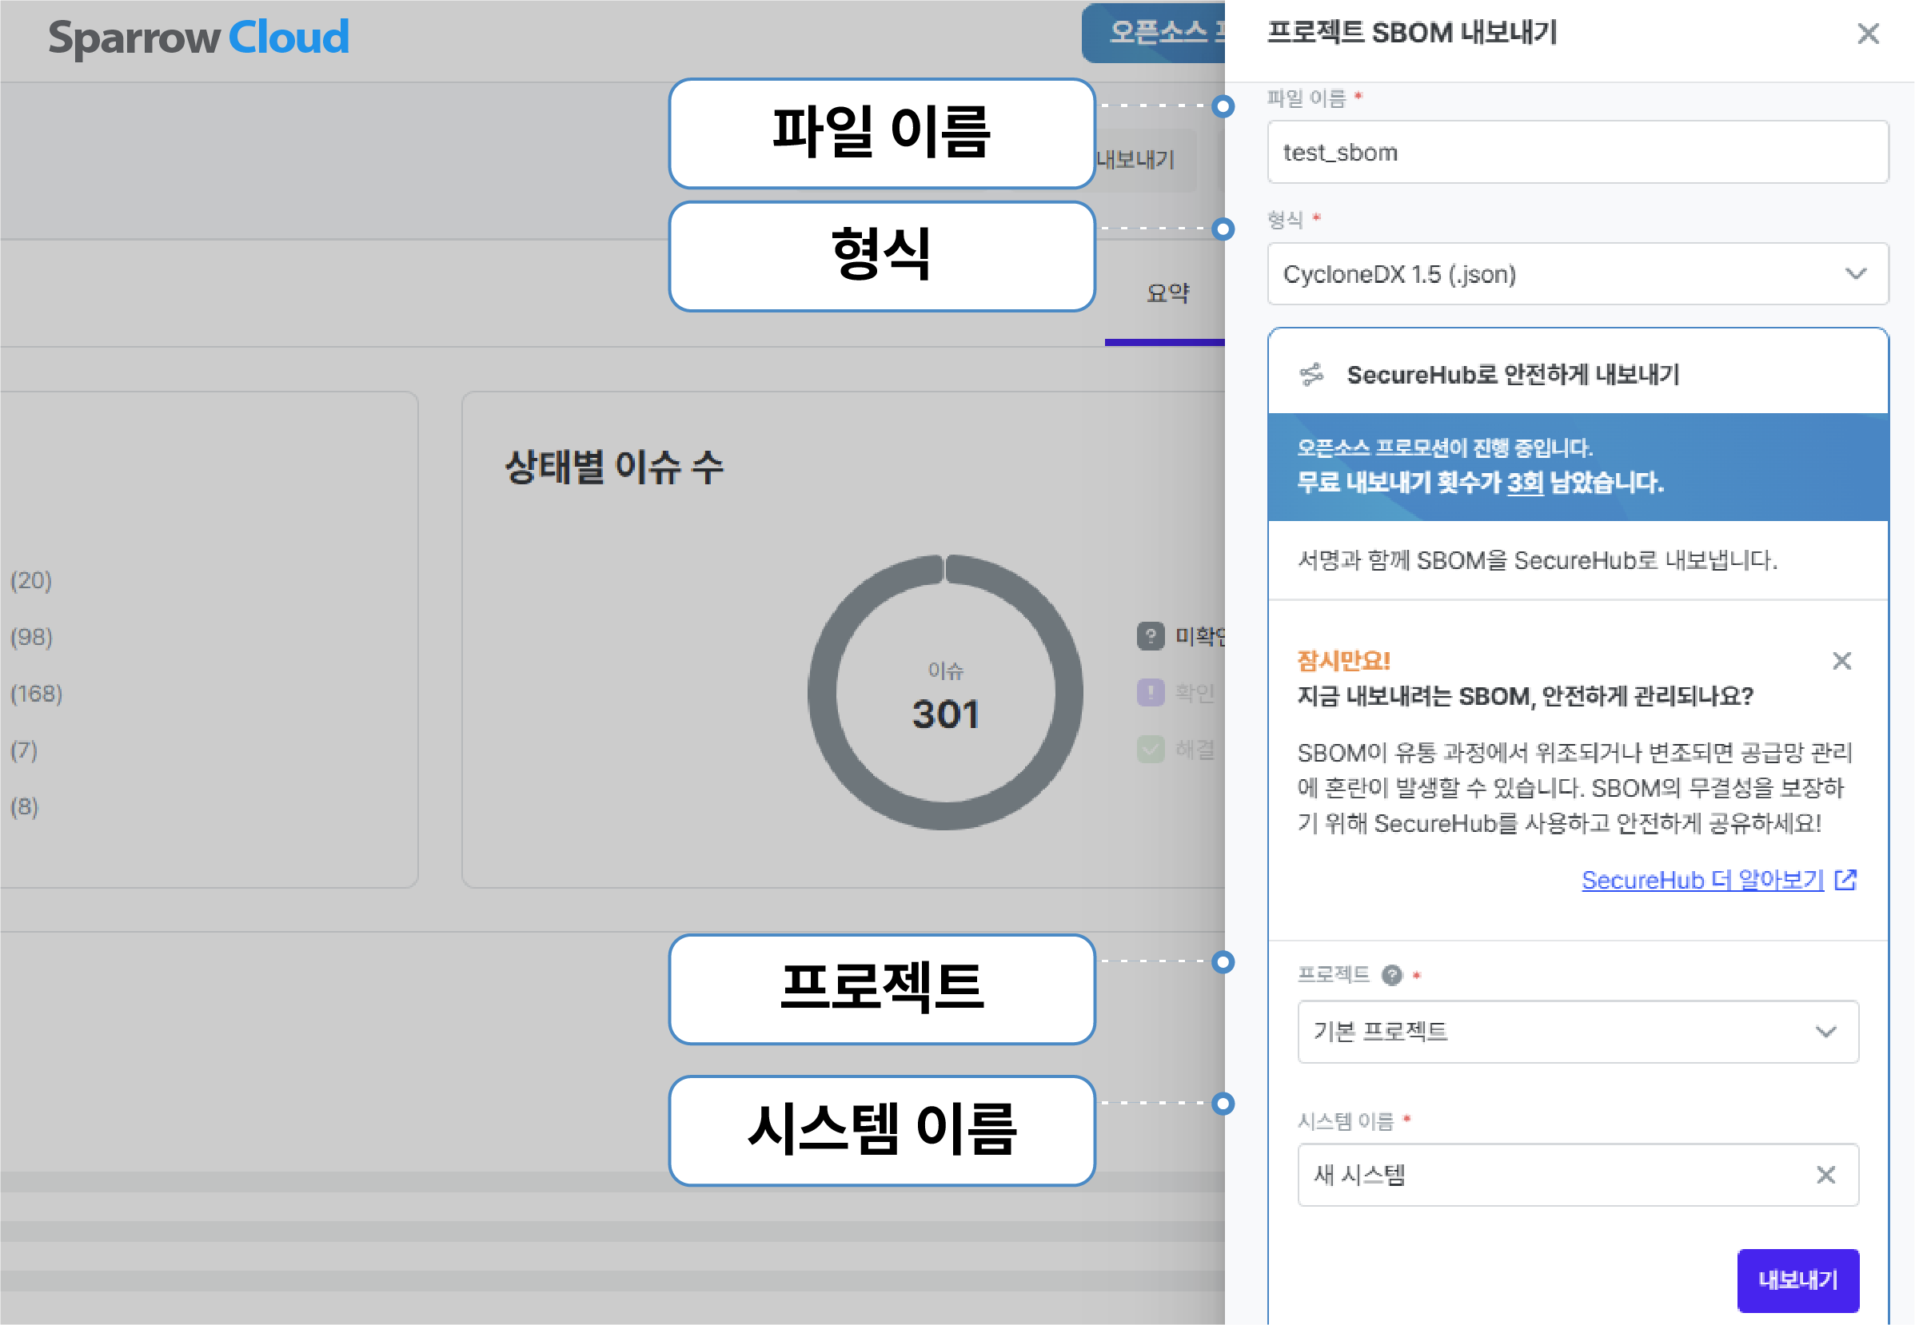Expand the 기본 프로젝트 dropdown
This screenshot has height=1325, width=1915.
1577,1031
